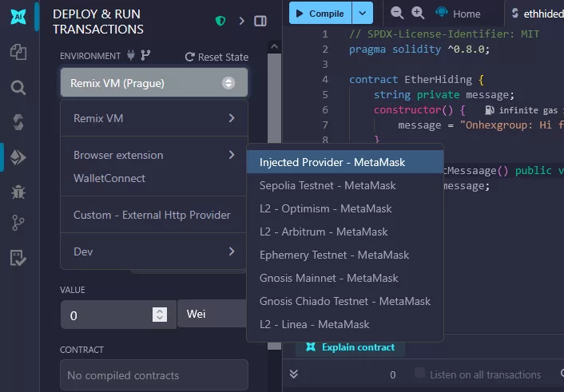
Task: Open the Git source control icon
Action: [18, 224]
